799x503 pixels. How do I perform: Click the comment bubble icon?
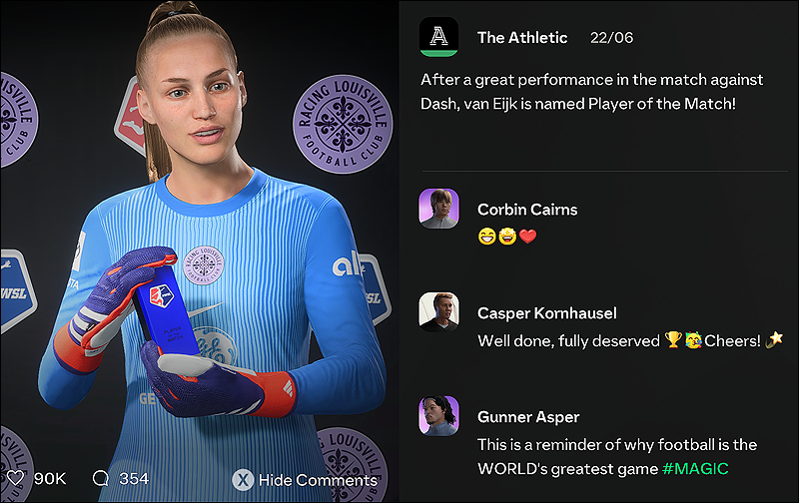click(101, 478)
